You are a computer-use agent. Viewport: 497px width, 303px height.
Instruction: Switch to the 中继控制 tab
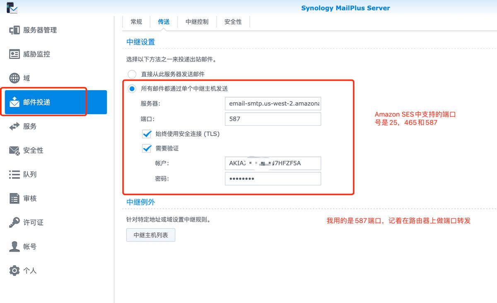click(197, 22)
